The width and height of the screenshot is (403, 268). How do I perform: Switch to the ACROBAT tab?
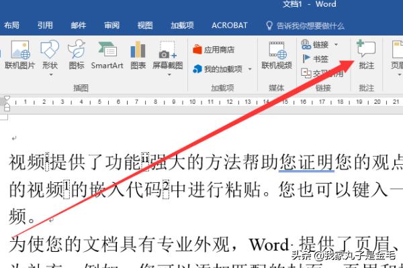(x=230, y=25)
